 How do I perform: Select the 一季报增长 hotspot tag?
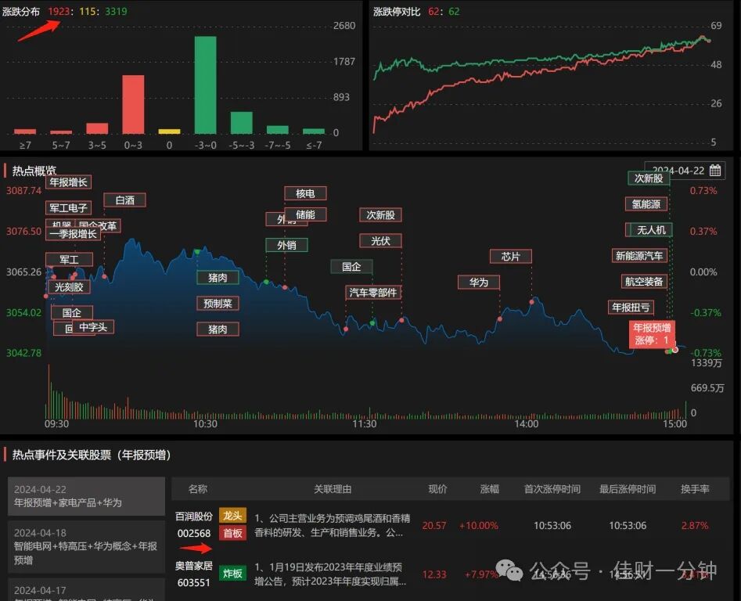coord(74,233)
